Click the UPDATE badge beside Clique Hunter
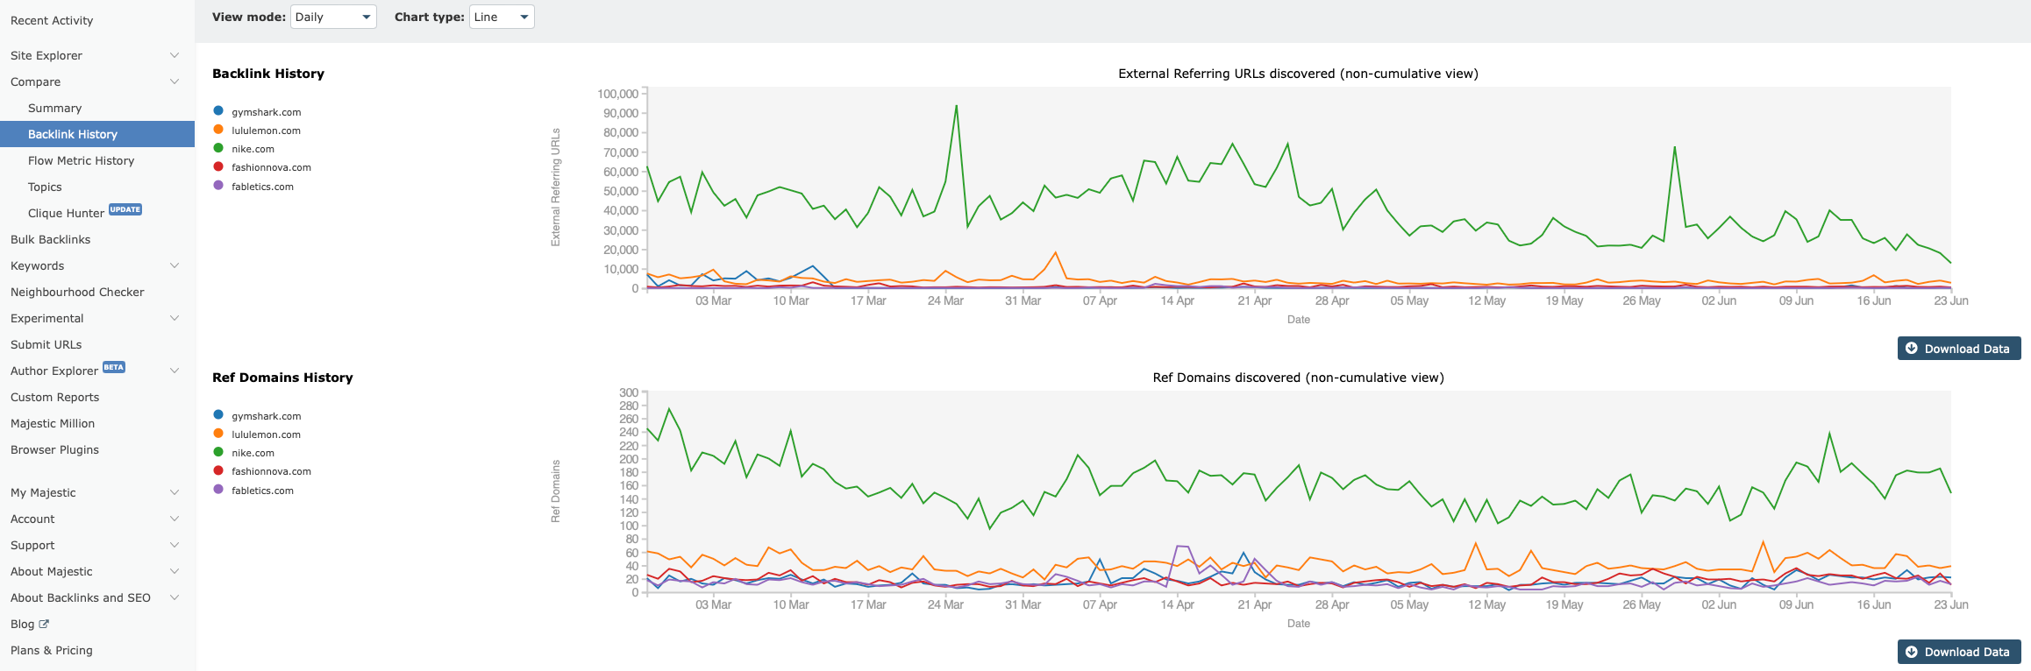Image resolution: width=2031 pixels, height=671 pixels. [x=125, y=210]
